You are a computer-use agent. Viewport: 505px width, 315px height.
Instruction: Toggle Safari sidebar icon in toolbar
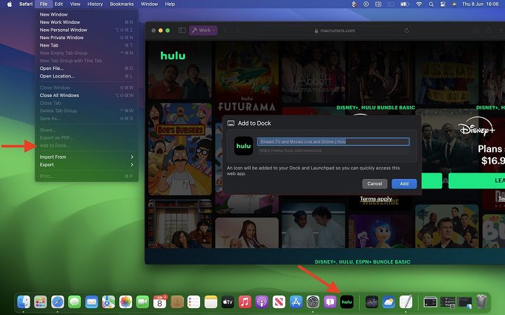coord(182,30)
